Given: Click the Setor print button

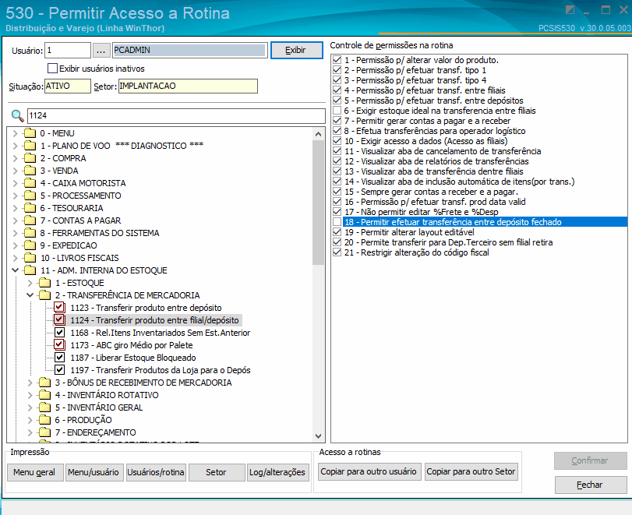Looking at the screenshot, I should click(x=217, y=472).
